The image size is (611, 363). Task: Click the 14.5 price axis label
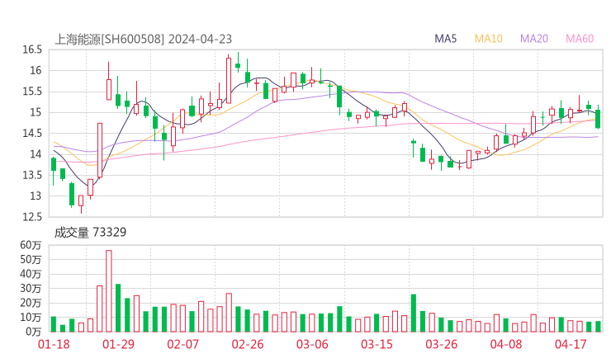pos(32,133)
